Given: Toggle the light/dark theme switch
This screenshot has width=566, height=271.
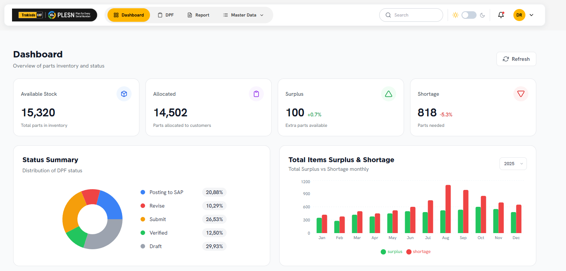Looking at the screenshot, I should pyautogui.click(x=469, y=15).
